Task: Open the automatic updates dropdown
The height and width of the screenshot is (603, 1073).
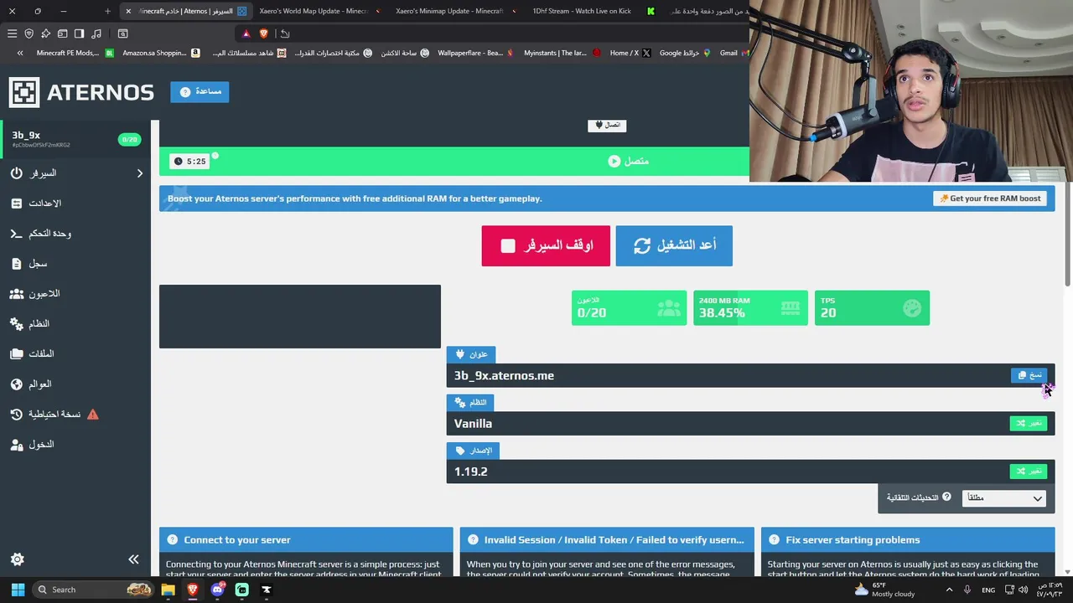Action: coord(1004,498)
